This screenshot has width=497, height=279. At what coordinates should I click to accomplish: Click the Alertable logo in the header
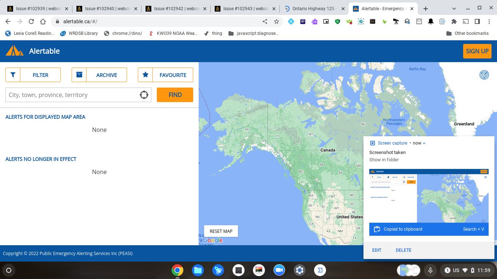click(15, 51)
